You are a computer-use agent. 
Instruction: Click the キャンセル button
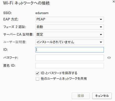[102, 96]
